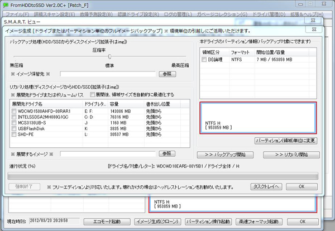Viewport: 335px width, 231px height.
Task: Check the SHD-PE drive checkbox
Action: pos(14,134)
